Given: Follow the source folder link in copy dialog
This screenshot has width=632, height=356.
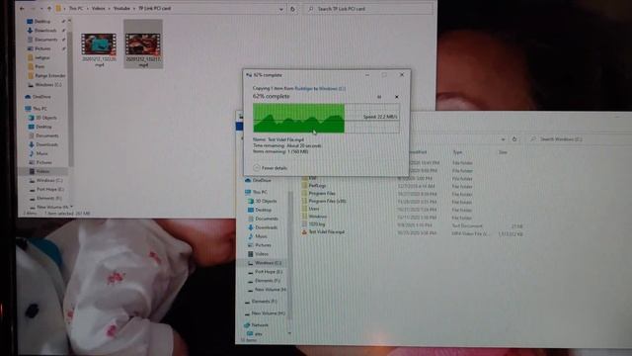Looking at the screenshot, I should 303,88.
